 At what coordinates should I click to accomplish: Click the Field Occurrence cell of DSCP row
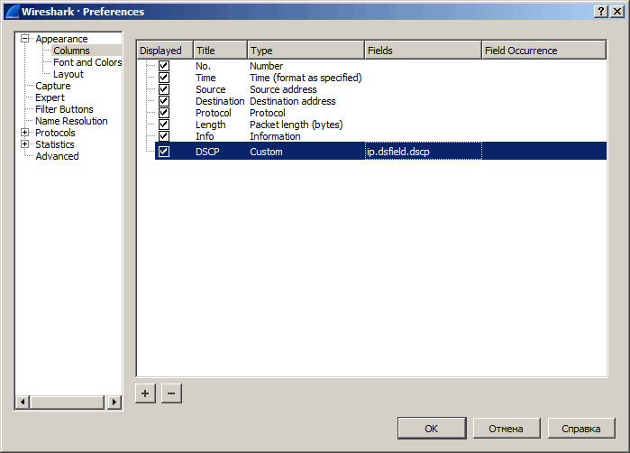(544, 152)
